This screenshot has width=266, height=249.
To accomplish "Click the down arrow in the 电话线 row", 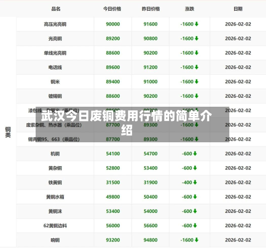I will click(x=196, y=67).
